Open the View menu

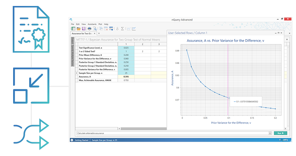point(84,24)
